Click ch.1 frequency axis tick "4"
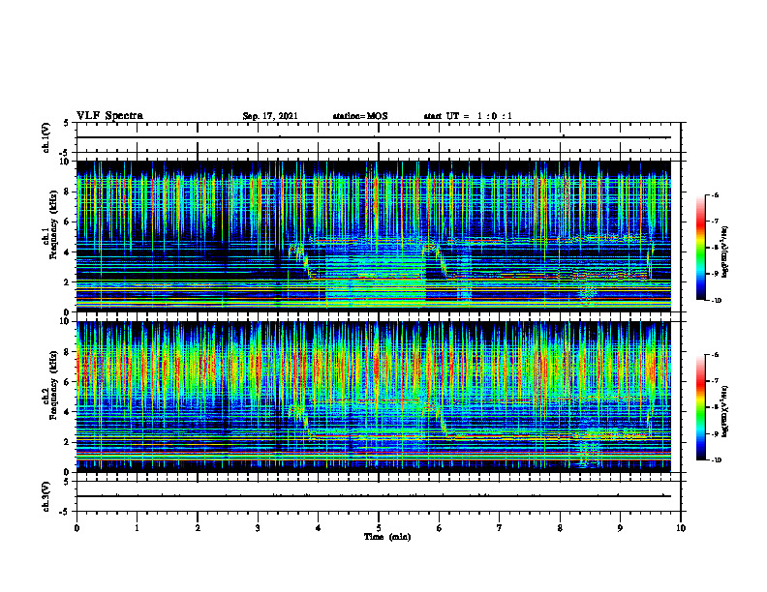 coord(68,252)
